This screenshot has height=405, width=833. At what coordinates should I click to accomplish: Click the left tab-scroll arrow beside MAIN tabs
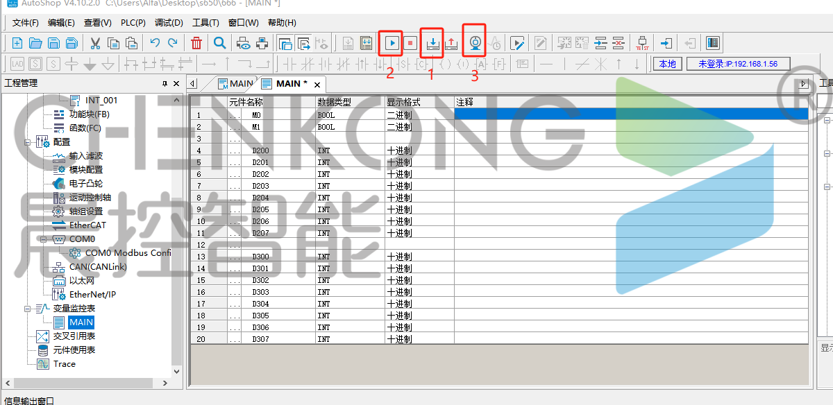coord(193,83)
